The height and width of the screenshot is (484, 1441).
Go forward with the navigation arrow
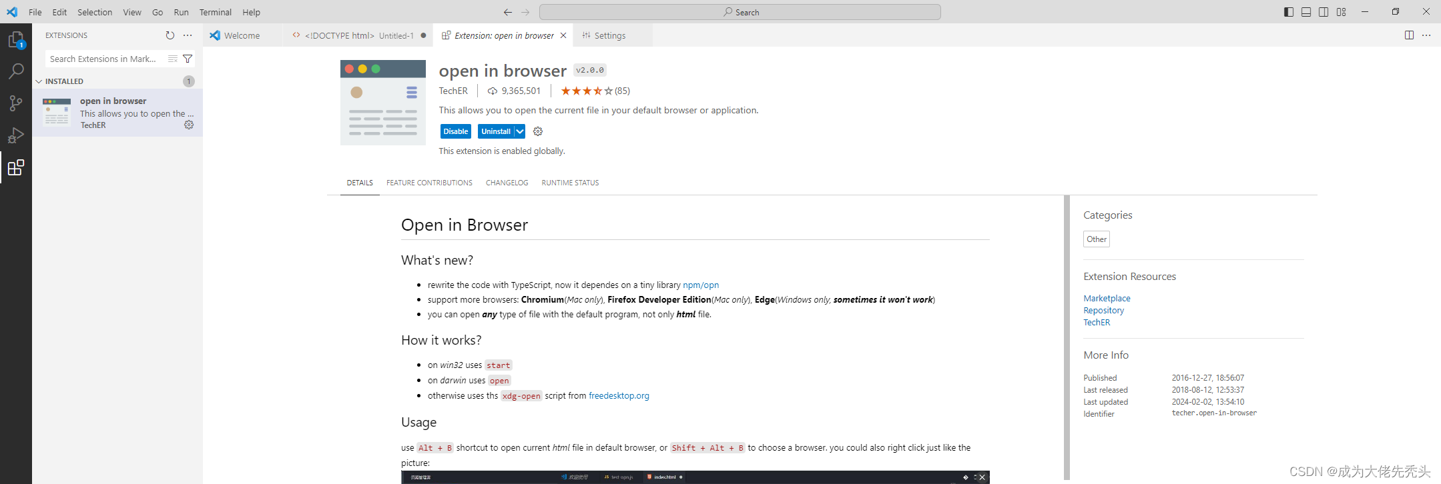pyautogui.click(x=525, y=12)
